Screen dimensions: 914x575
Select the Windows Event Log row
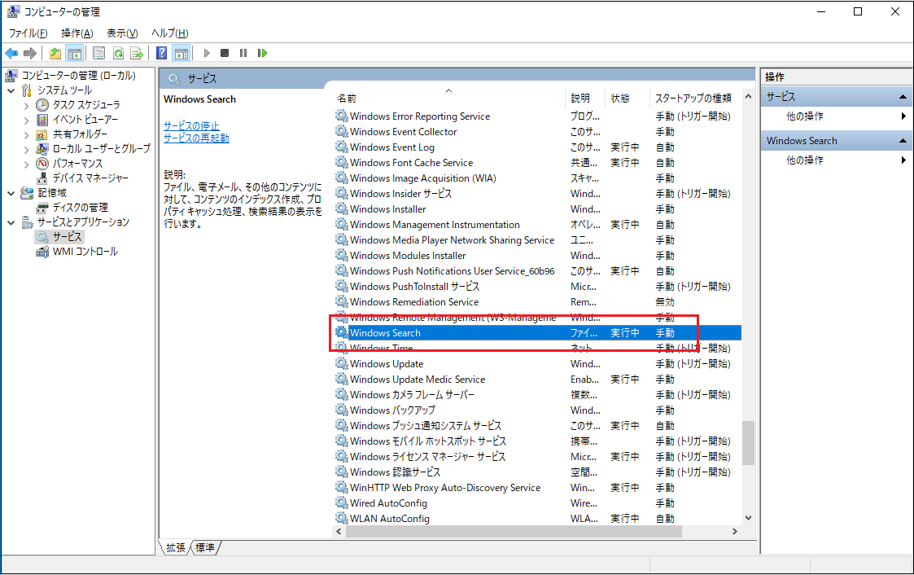[x=537, y=147]
